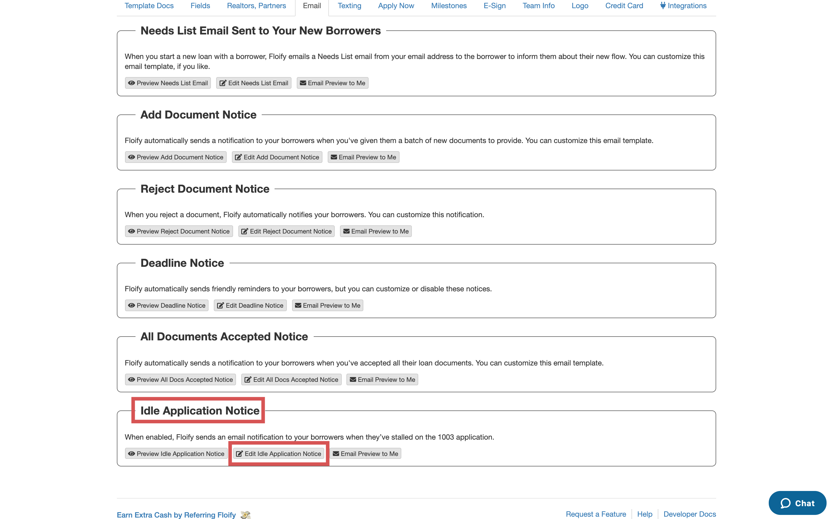Go to the E-Sign tab

[494, 6]
